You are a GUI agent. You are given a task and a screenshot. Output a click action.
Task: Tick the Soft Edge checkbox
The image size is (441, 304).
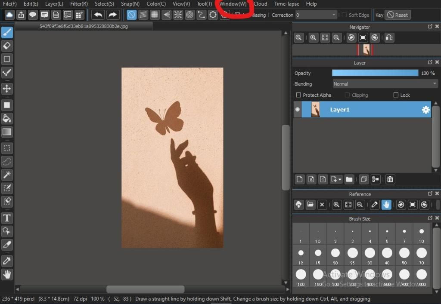[x=344, y=15]
